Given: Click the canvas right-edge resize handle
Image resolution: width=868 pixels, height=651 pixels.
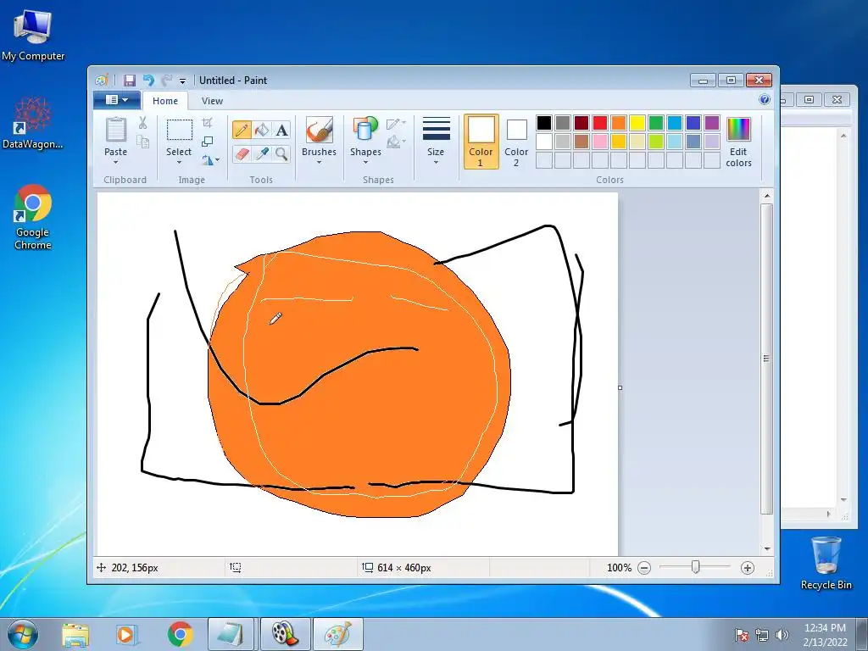Looking at the screenshot, I should click(x=620, y=387).
